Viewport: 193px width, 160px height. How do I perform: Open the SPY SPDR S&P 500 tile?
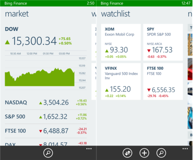click(x=163, y=42)
